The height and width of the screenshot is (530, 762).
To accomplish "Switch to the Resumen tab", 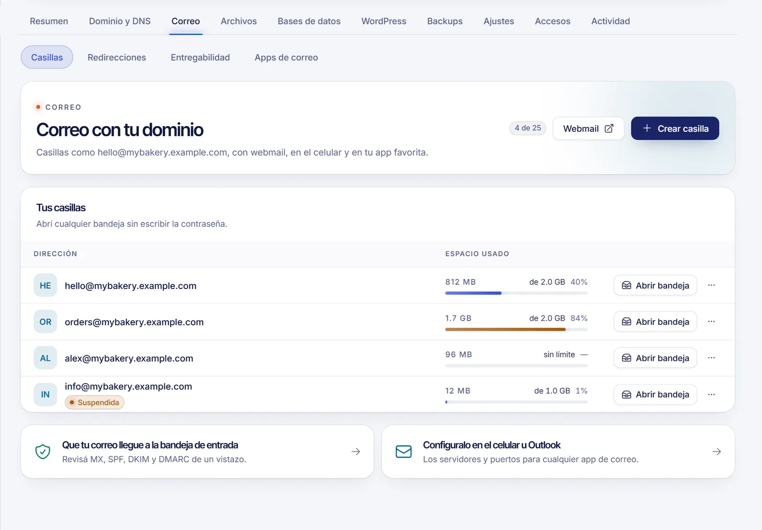I will pyautogui.click(x=49, y=21).
